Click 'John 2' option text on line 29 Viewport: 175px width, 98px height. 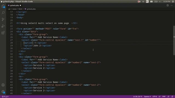pos(37,45)
